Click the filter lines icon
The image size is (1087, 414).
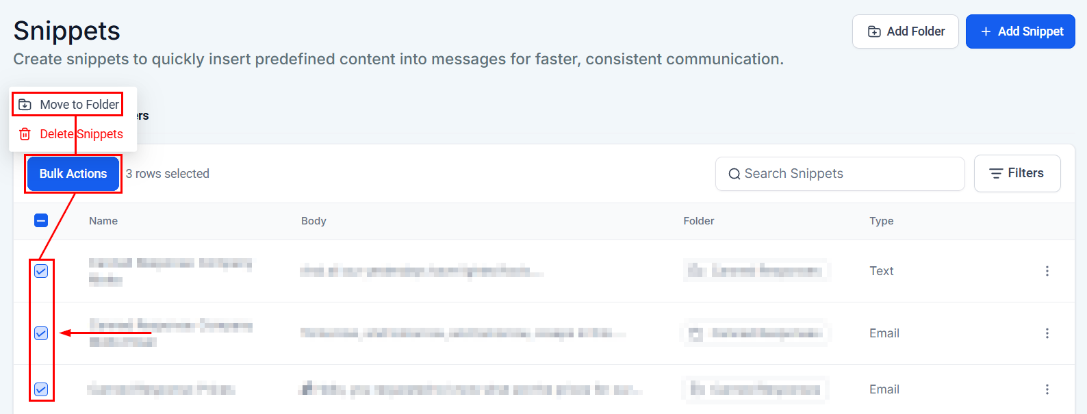996,174
